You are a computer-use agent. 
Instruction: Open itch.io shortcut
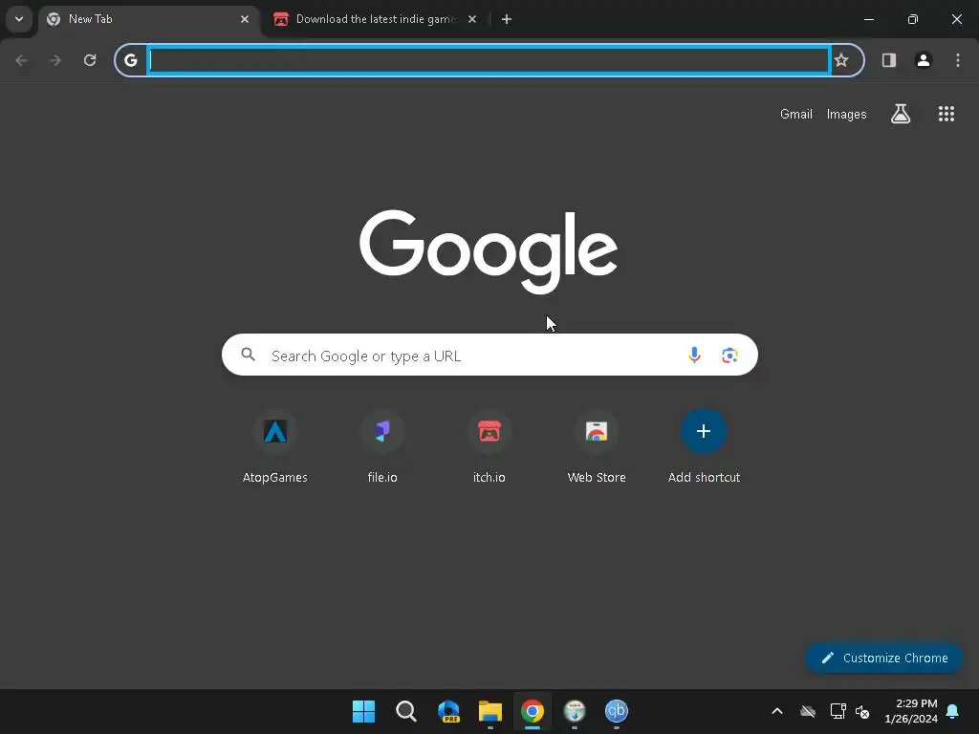tap(489, 446)
